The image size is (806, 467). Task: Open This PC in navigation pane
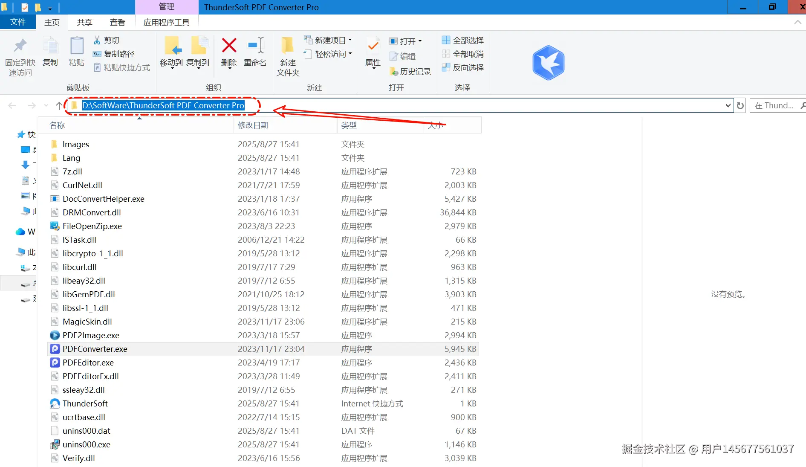[26, 252]
